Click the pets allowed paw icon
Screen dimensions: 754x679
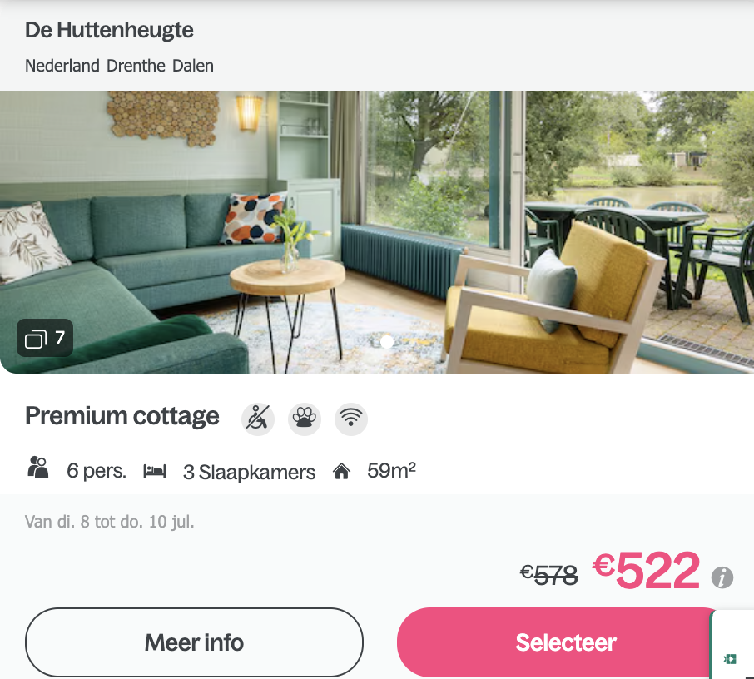[x=305, y=419]
